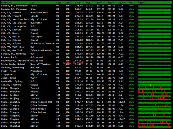
Task: Show MTR for Jiangsu China Mobile row
Action: pyautogui.click(x=131, y=109)
